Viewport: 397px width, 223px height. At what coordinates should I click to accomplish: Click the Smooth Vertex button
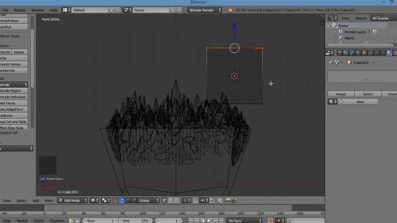pos(14,64)
